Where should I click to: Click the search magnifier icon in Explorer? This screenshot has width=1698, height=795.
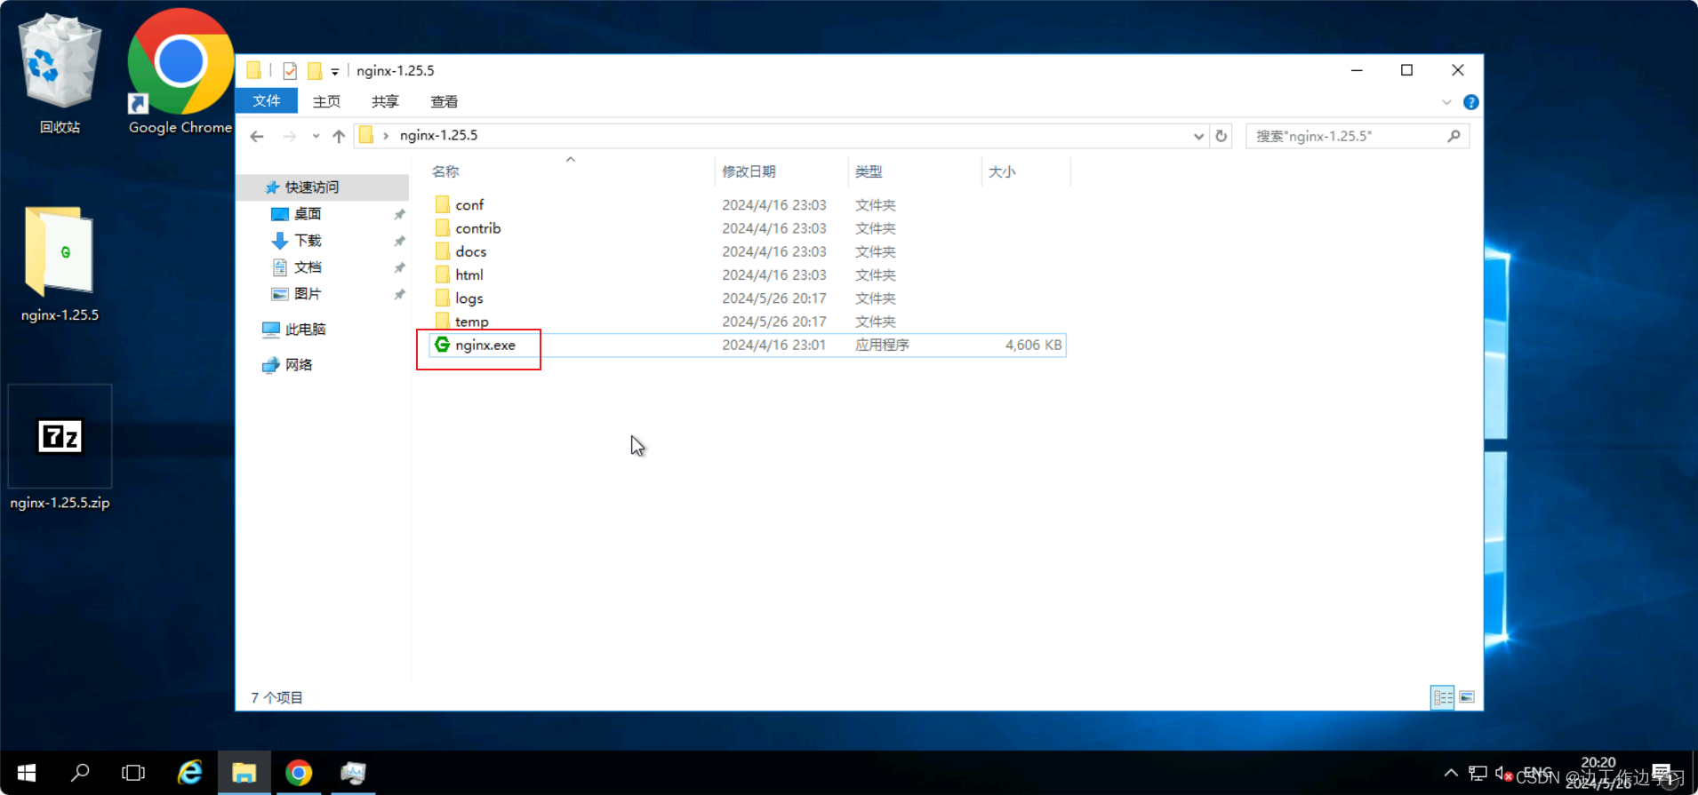1454,136
